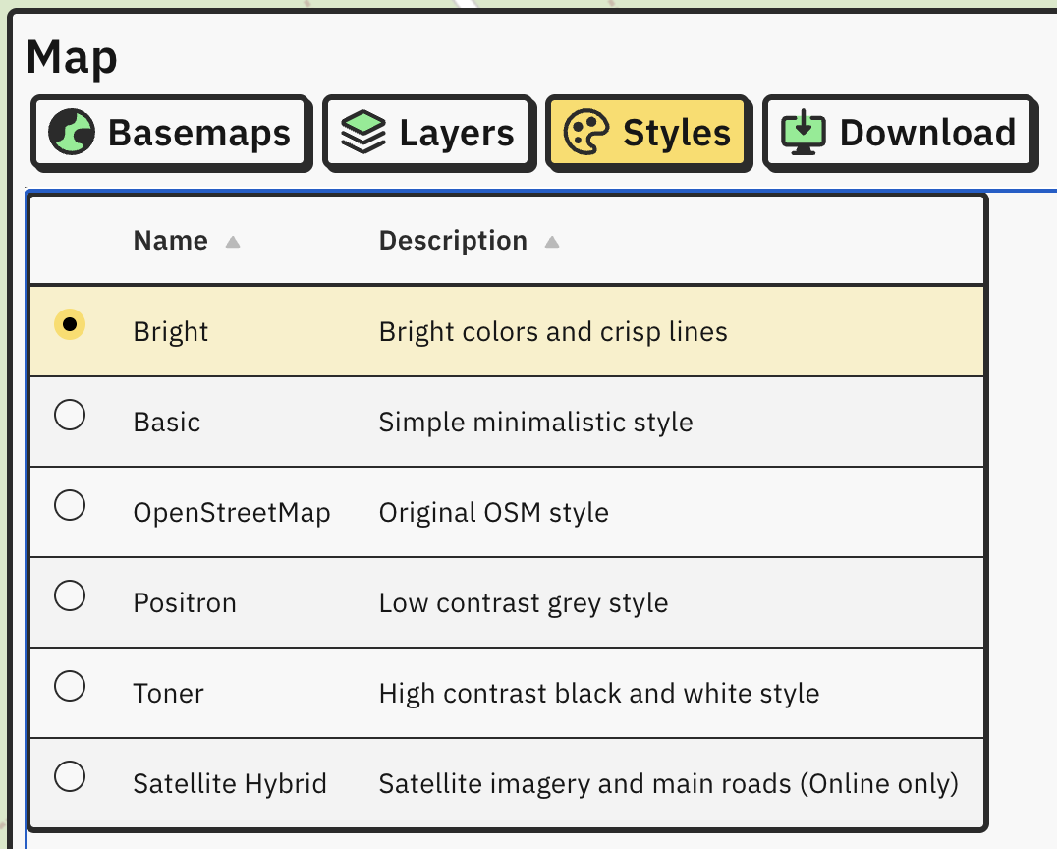Click the paint palette Styles icon

585,132
